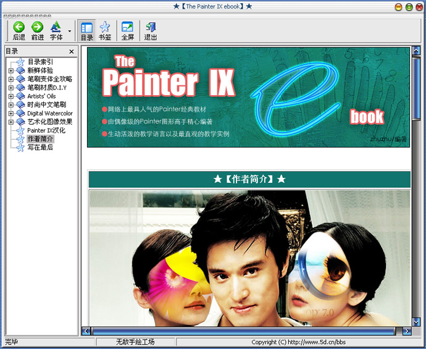Open the 书签 bookmarks star icon

pyautogui.click(x=104, y=27)
